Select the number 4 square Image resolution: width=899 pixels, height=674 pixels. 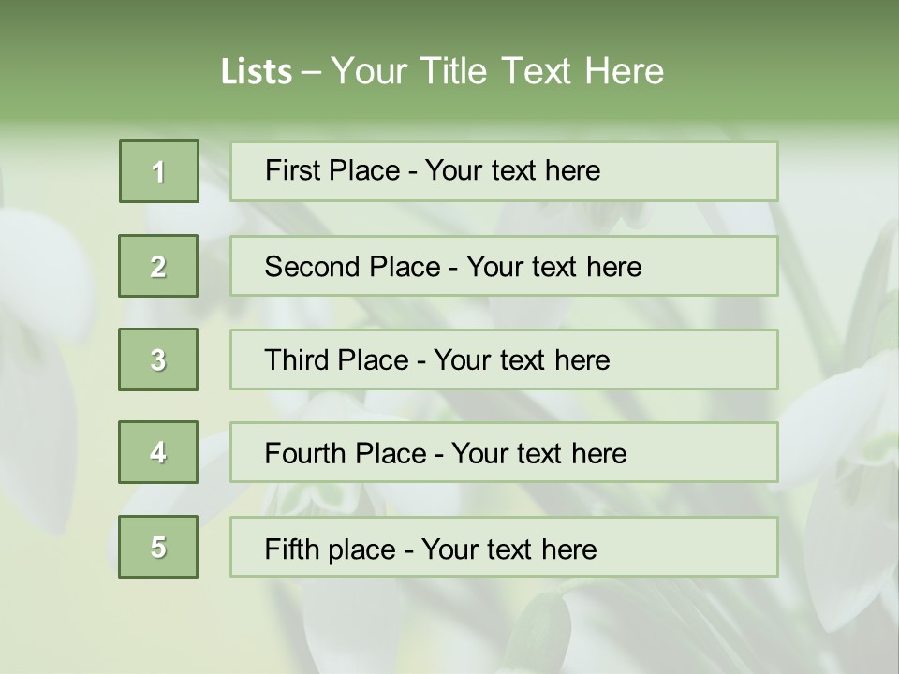pos(158,452)
